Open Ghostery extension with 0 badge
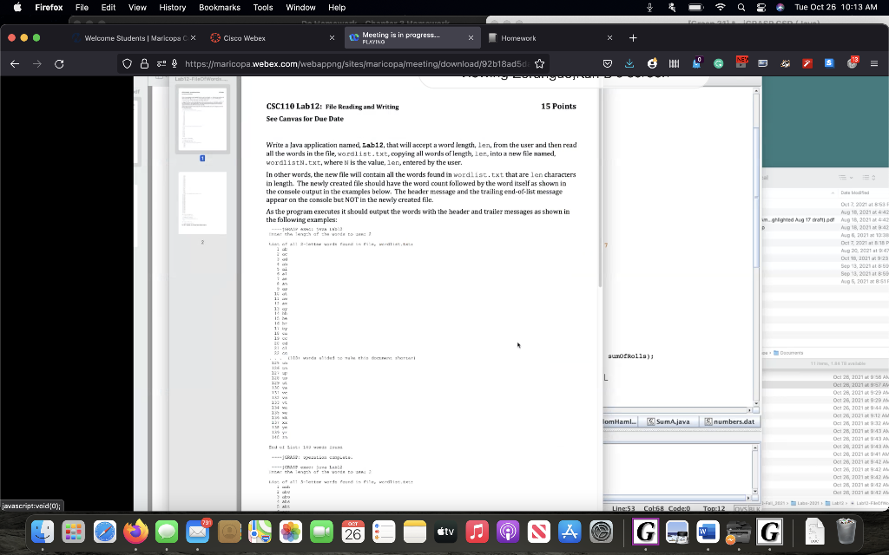This screenshot has width=889, height=555. (697, 62)
